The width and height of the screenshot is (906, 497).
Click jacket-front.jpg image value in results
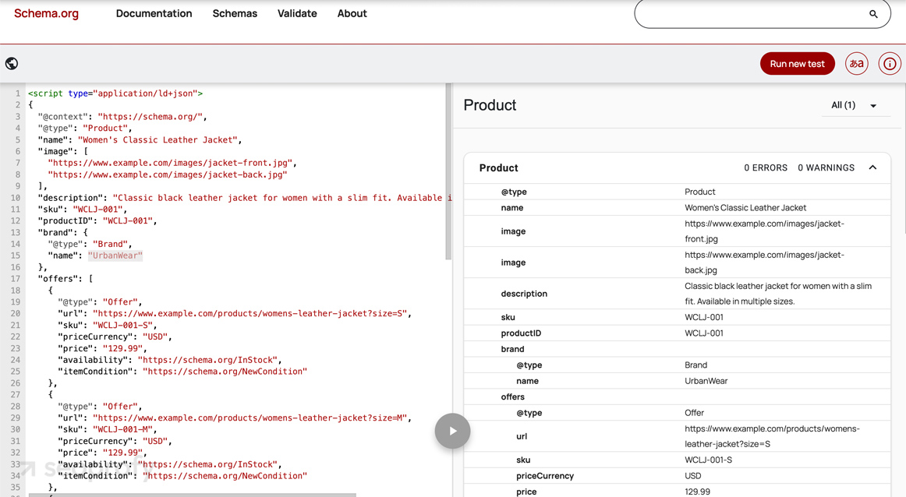(764, 231)
